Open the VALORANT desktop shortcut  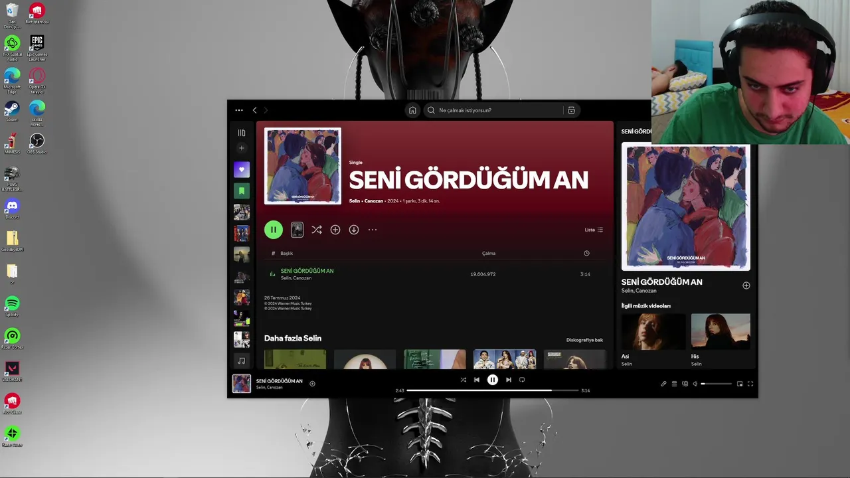pos(12,372)
